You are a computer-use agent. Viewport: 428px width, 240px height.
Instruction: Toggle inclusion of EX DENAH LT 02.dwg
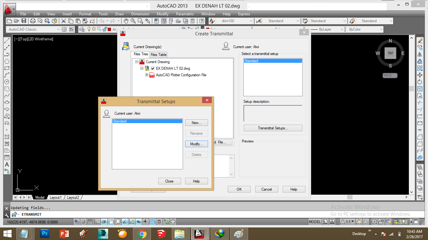pyautogui.click(x=153, y=68)
